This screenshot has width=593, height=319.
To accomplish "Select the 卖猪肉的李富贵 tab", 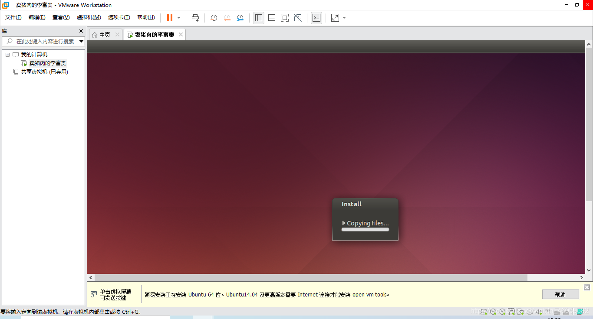I will pos(155,35).
